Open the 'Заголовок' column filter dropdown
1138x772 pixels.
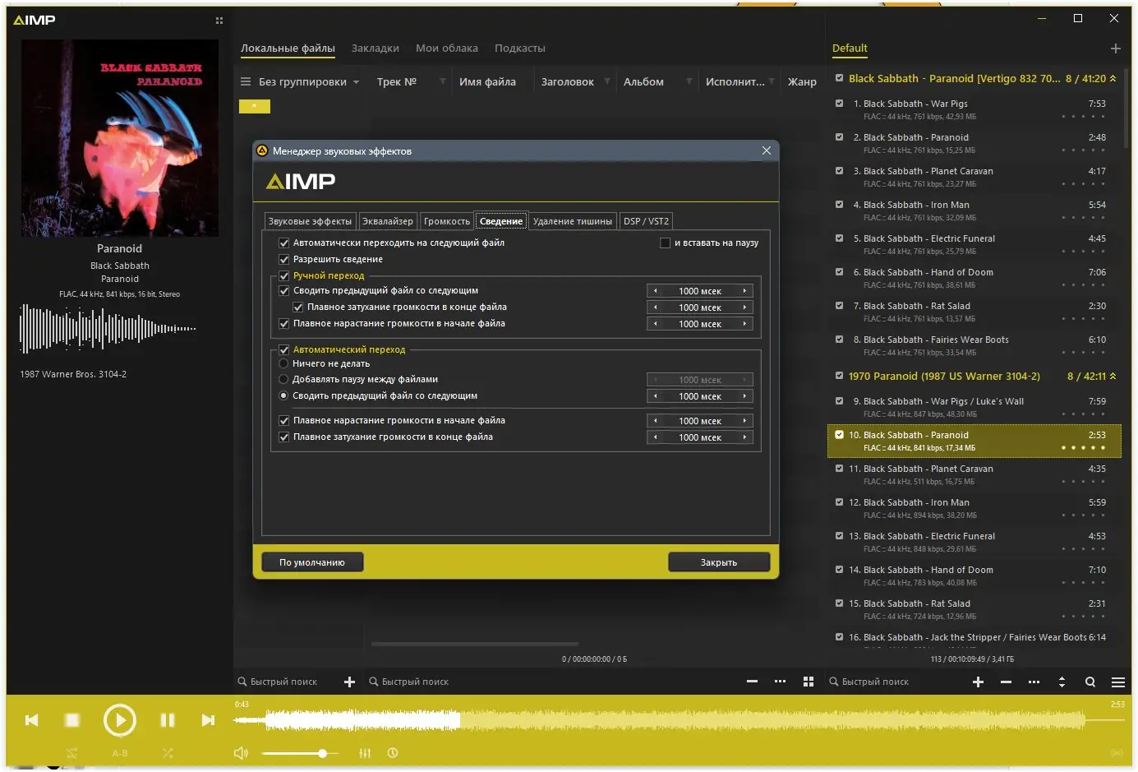pyautogui.click(x=607, y=81)
